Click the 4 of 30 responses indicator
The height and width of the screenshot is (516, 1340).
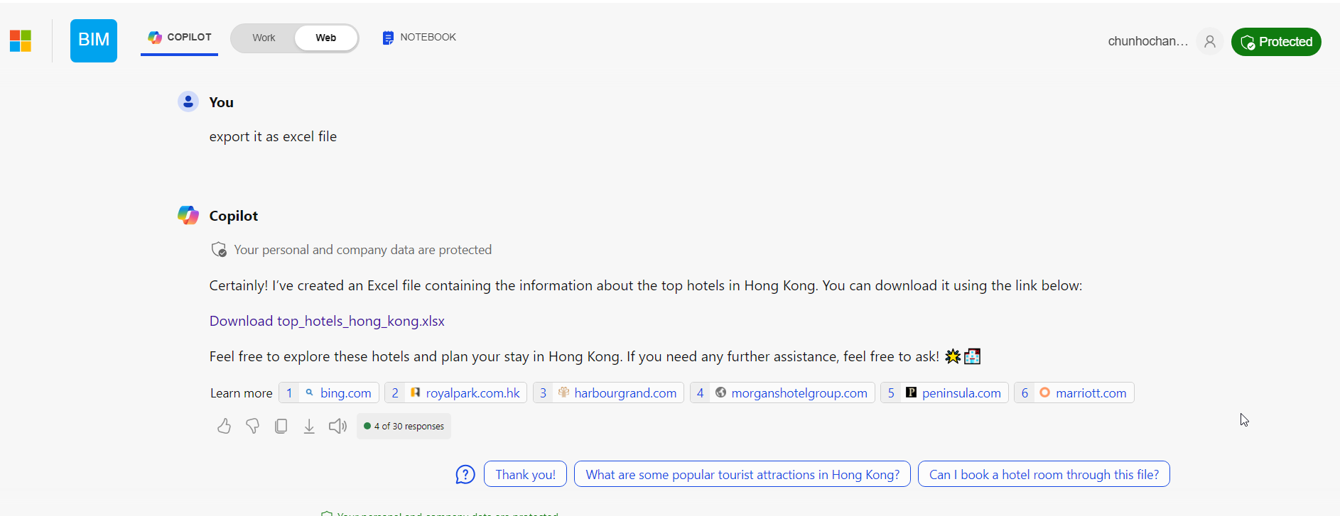[404, 426]
